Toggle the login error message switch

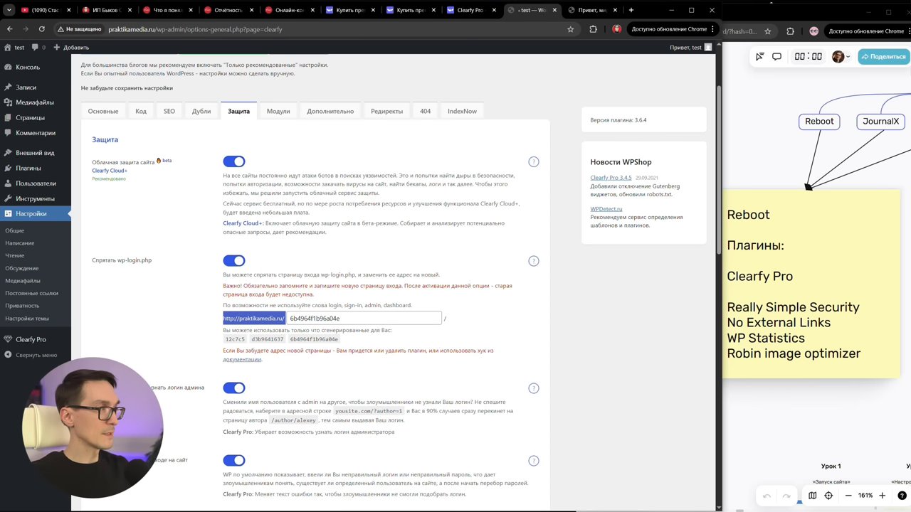pos(234,461)
